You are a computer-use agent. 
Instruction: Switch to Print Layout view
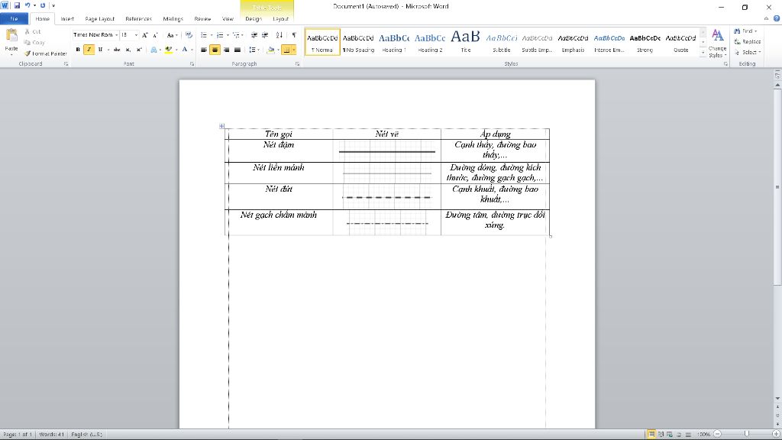coord(651,435)
